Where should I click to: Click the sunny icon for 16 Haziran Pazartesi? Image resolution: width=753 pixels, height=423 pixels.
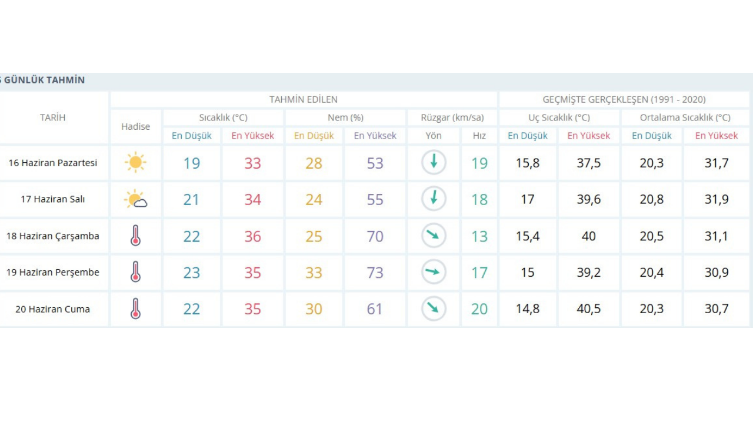135,163
